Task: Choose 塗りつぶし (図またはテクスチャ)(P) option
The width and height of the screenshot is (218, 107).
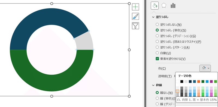Action: click(157, 42)
